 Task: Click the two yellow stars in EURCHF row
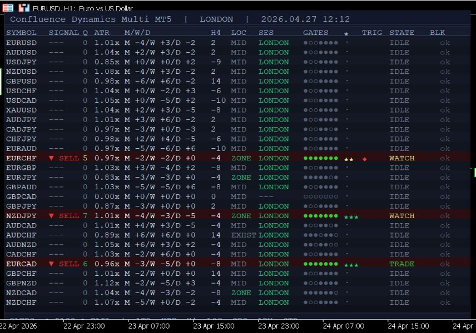[x=349, y=159]
